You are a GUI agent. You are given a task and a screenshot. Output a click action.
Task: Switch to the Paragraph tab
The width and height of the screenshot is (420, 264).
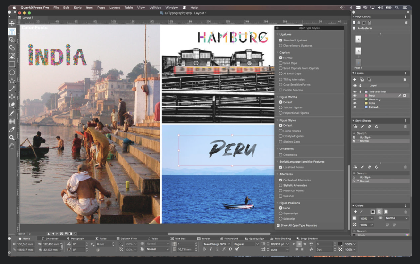[x=75, y=239]
